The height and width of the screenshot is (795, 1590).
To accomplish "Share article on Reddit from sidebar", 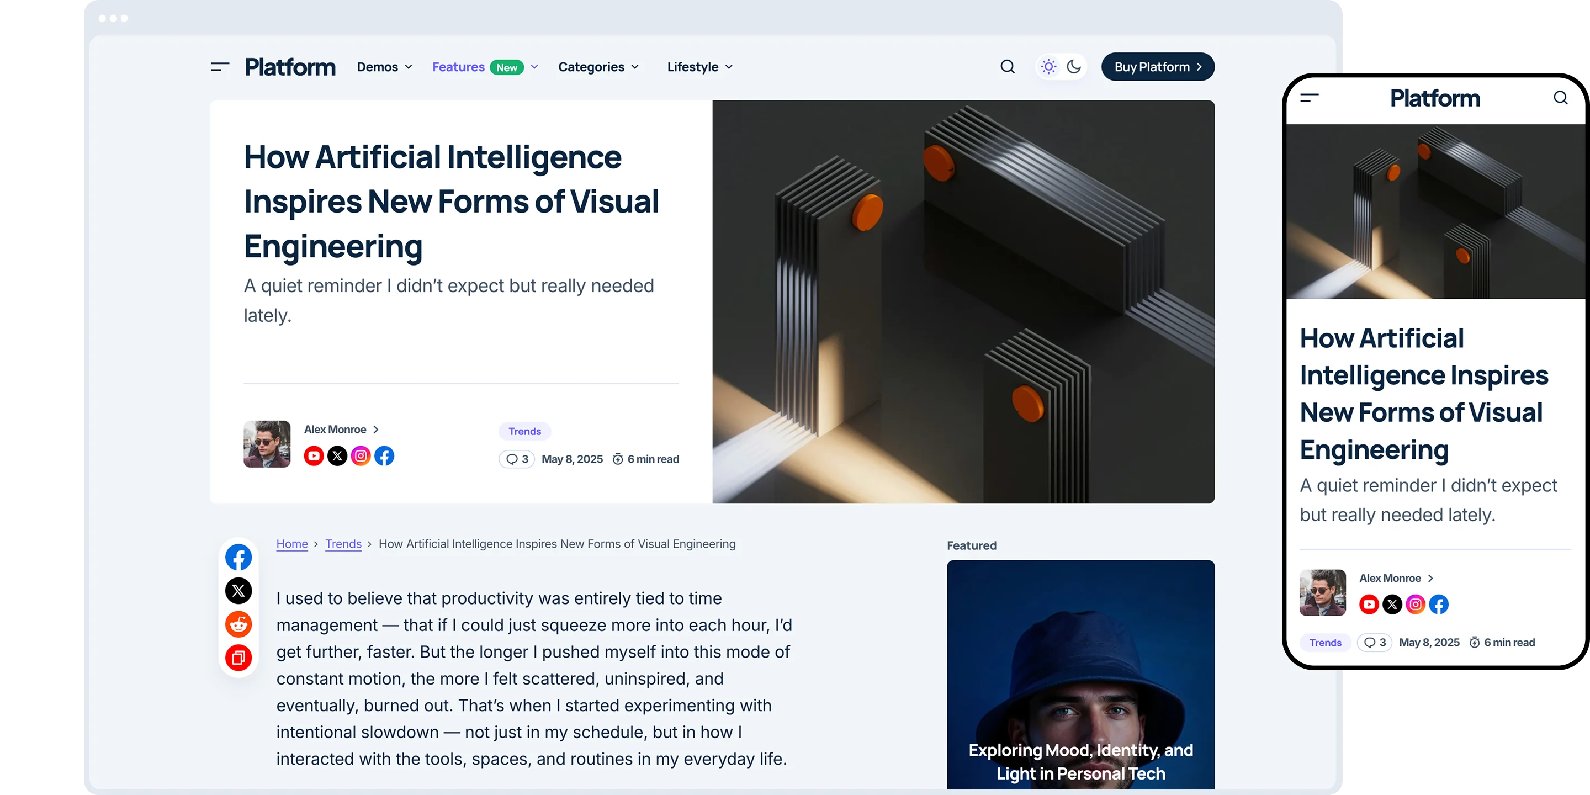I will (239, 624).
